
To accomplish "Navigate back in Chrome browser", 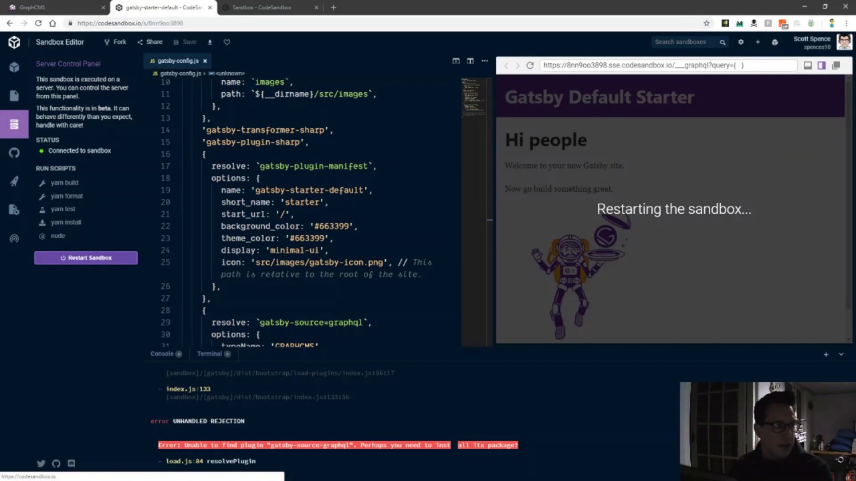I will [x=9, y=23].
